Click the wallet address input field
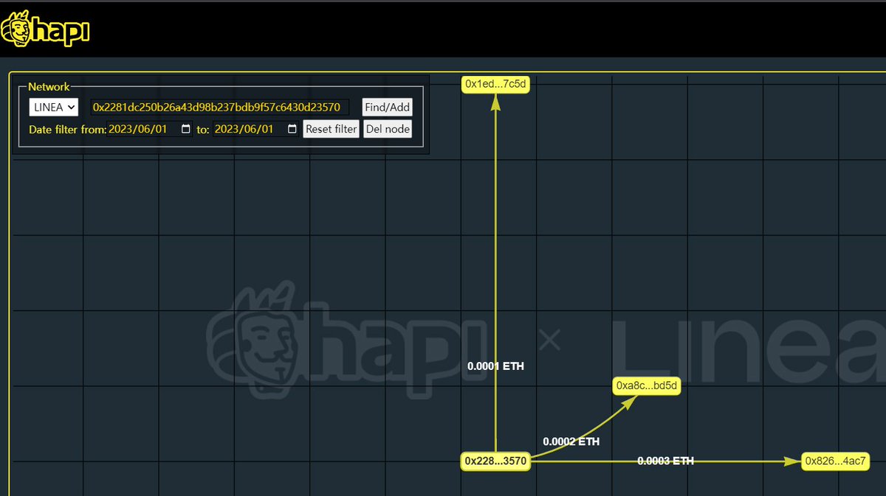Image resolution: width=886 pixels, height=496 pixels. point(219,107)
